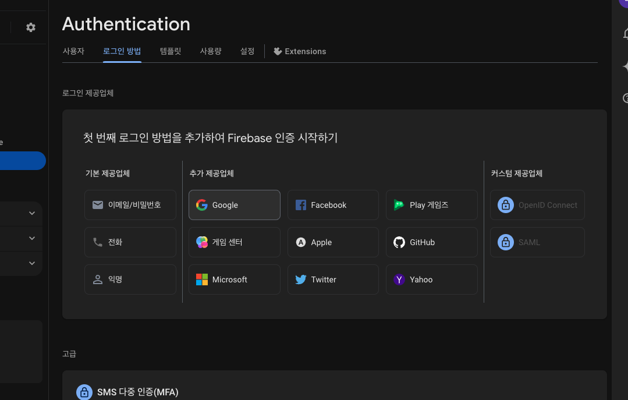Open notifications bell icon
Viewport: 628px width, 400px height.
click(626, 34)
